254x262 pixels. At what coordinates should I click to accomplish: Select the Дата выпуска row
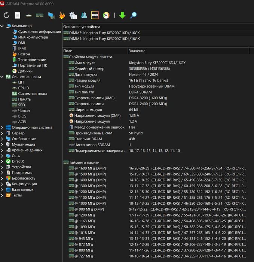[158, 74]
